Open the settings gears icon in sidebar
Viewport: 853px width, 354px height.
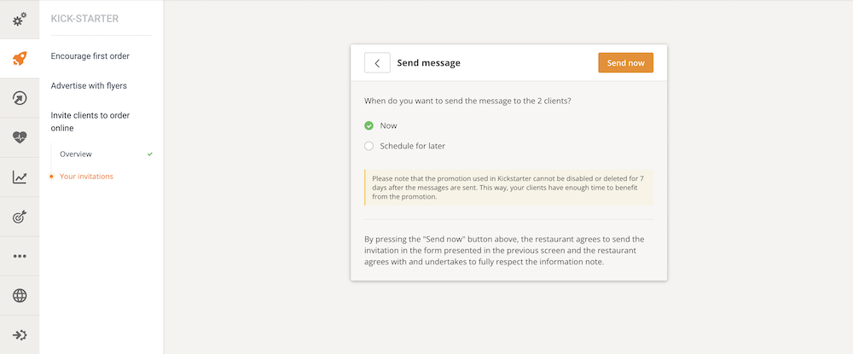pyautogui.click(x=20, y=20)
